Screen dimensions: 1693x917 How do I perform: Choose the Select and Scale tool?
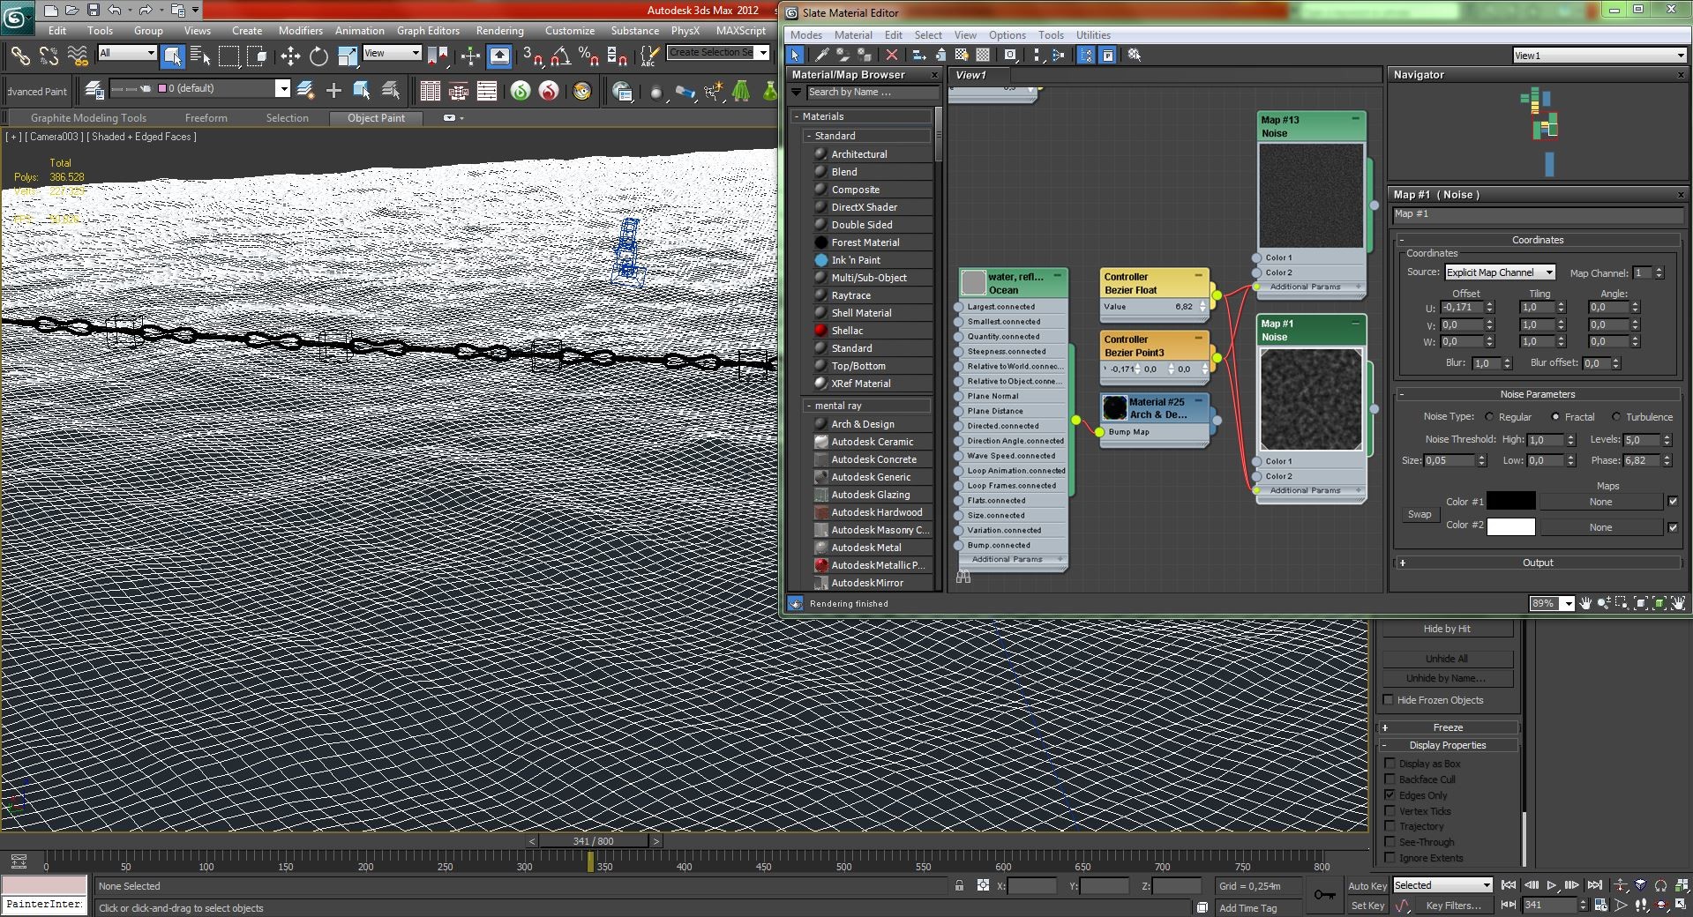348,57
